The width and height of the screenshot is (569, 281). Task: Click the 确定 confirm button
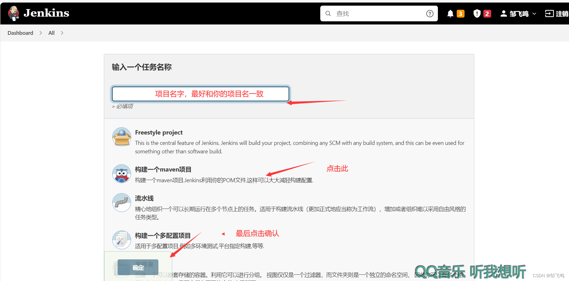click(x=138, y=267)
